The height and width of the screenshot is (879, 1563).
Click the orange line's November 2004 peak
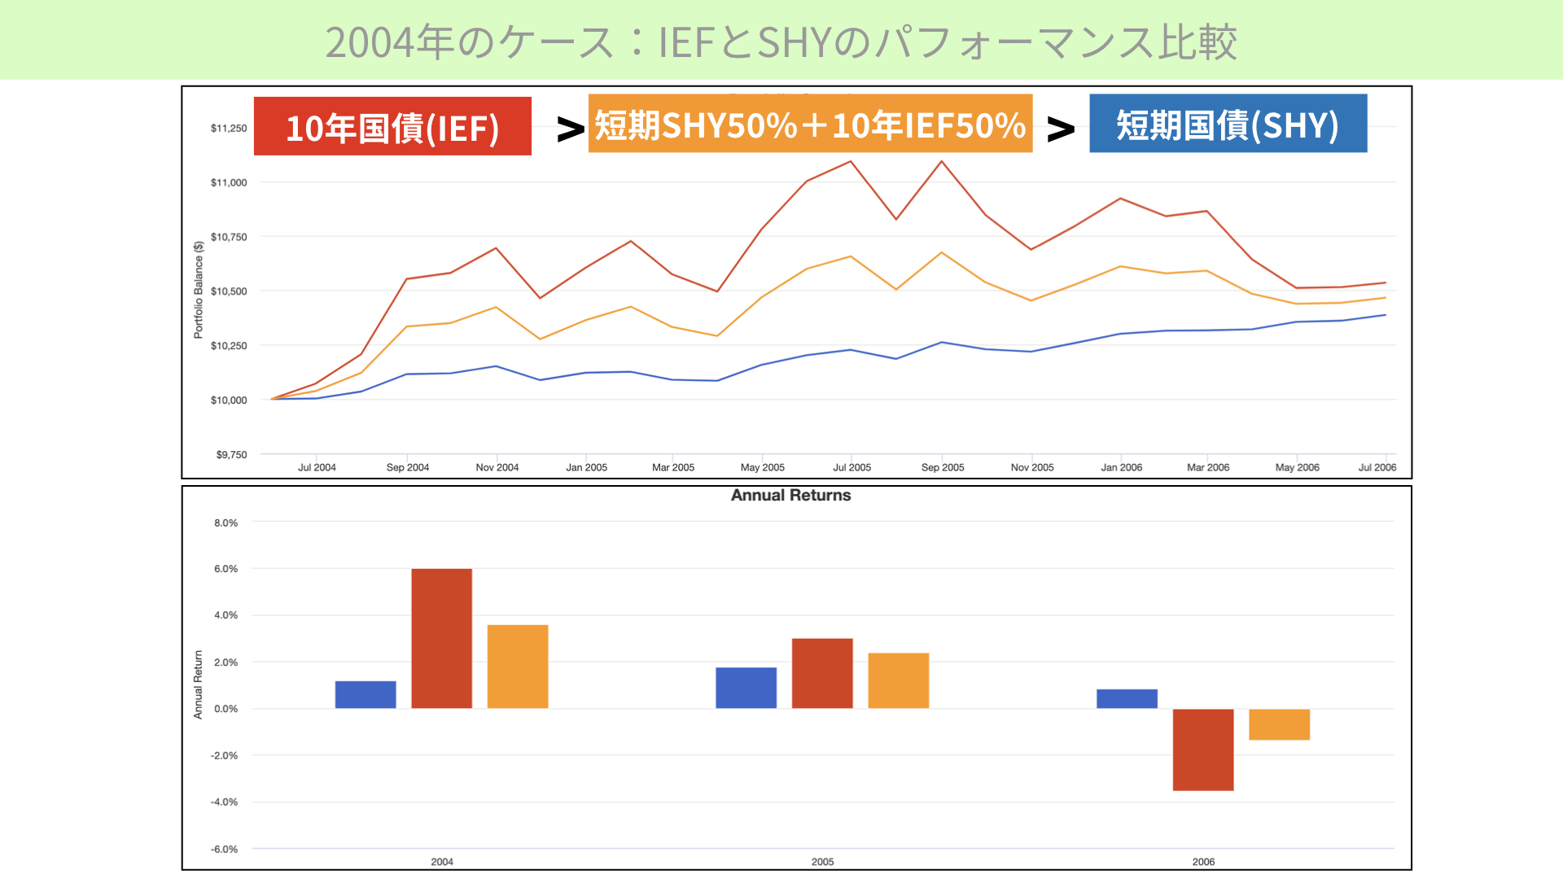click(496, 307)
